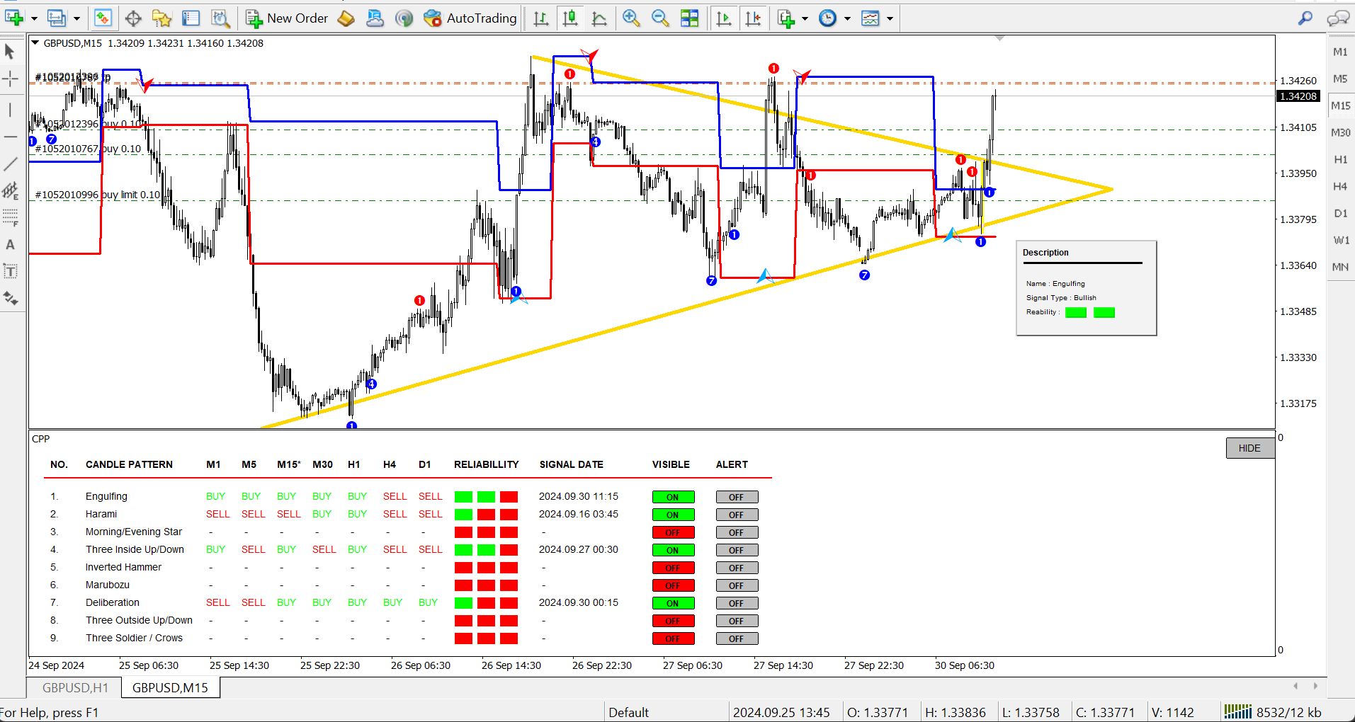This screenshot has width=1355, height=722.
Task: Collapse the GBPUSD,M15 chart title triangle
Action: (35, 42)
